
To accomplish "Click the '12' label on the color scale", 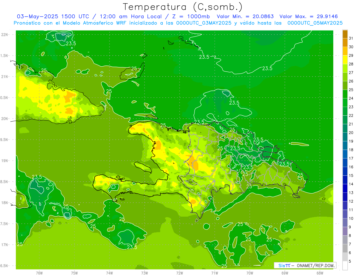I will [351, 201].
